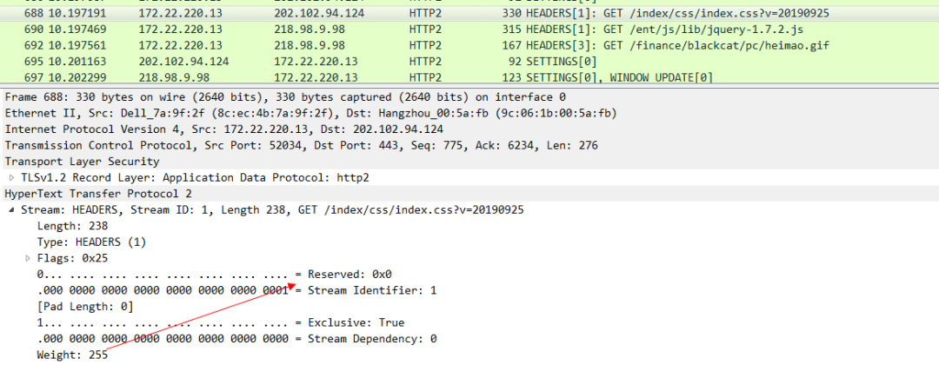Select Transport Layer Security line
The width and height of the screenshot is (939, 365).
pos(82,161)
